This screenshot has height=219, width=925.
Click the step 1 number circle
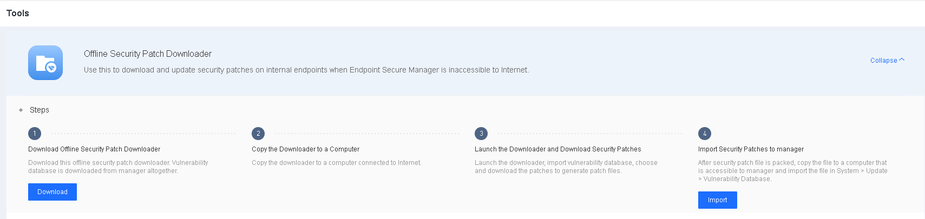35,134
